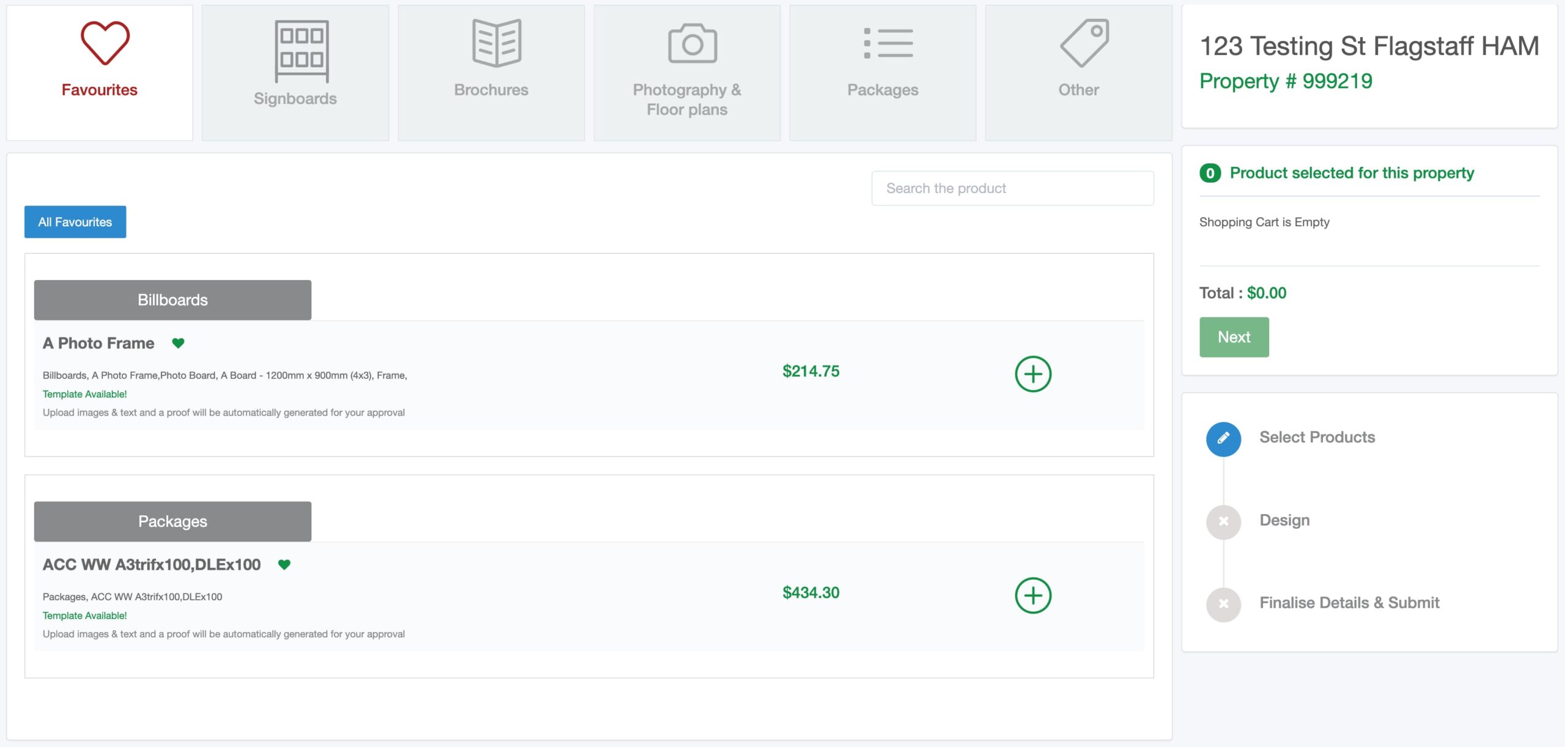Click Template Available under ACC WW package

85,616
